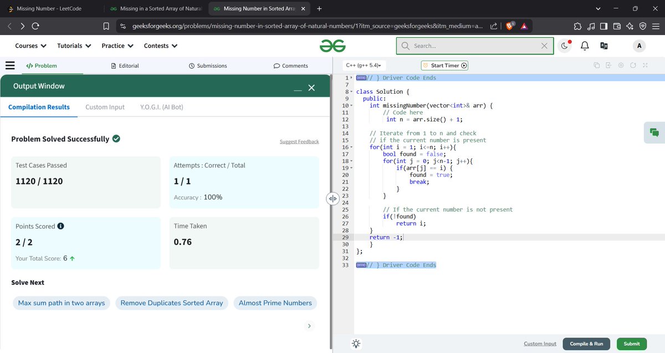665x353 pixels.
Task: Click the copy code icon in the editor toolbar
Action: (597, 65)
